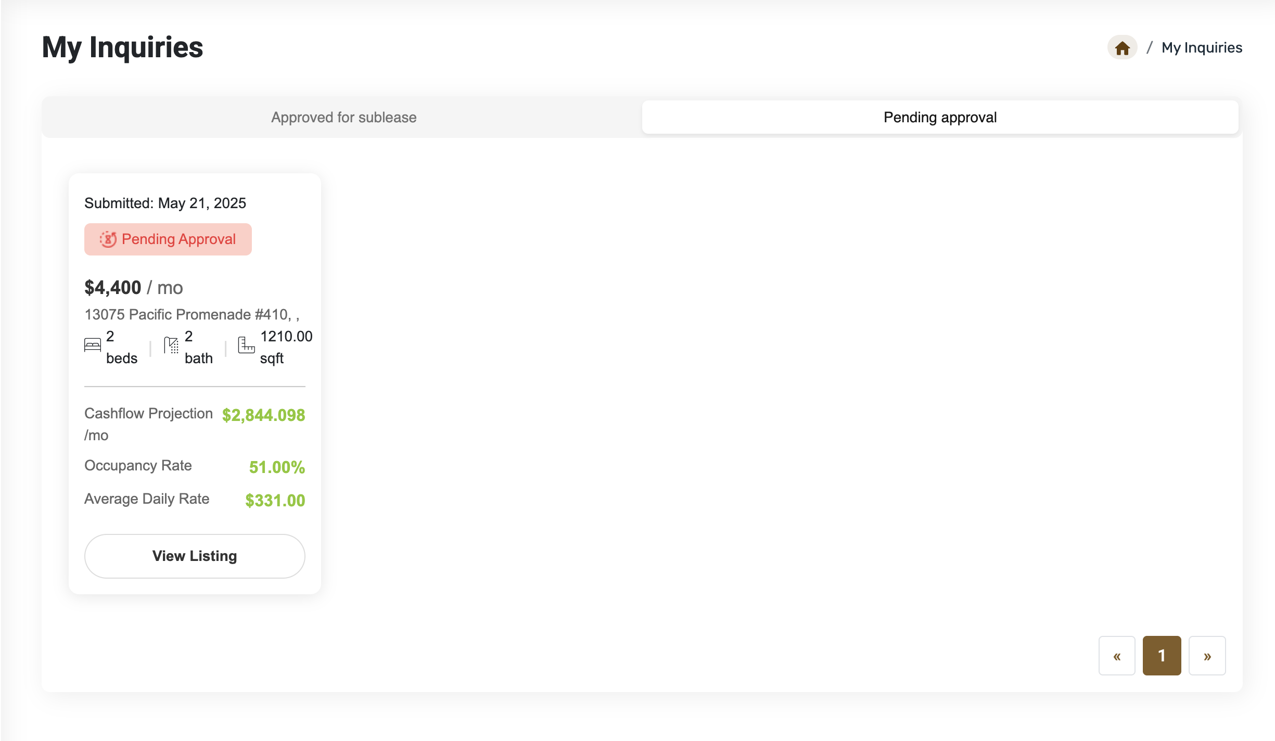
Task: Click the Cashflow Projection value $2,844.098
Action: [263, 415]
